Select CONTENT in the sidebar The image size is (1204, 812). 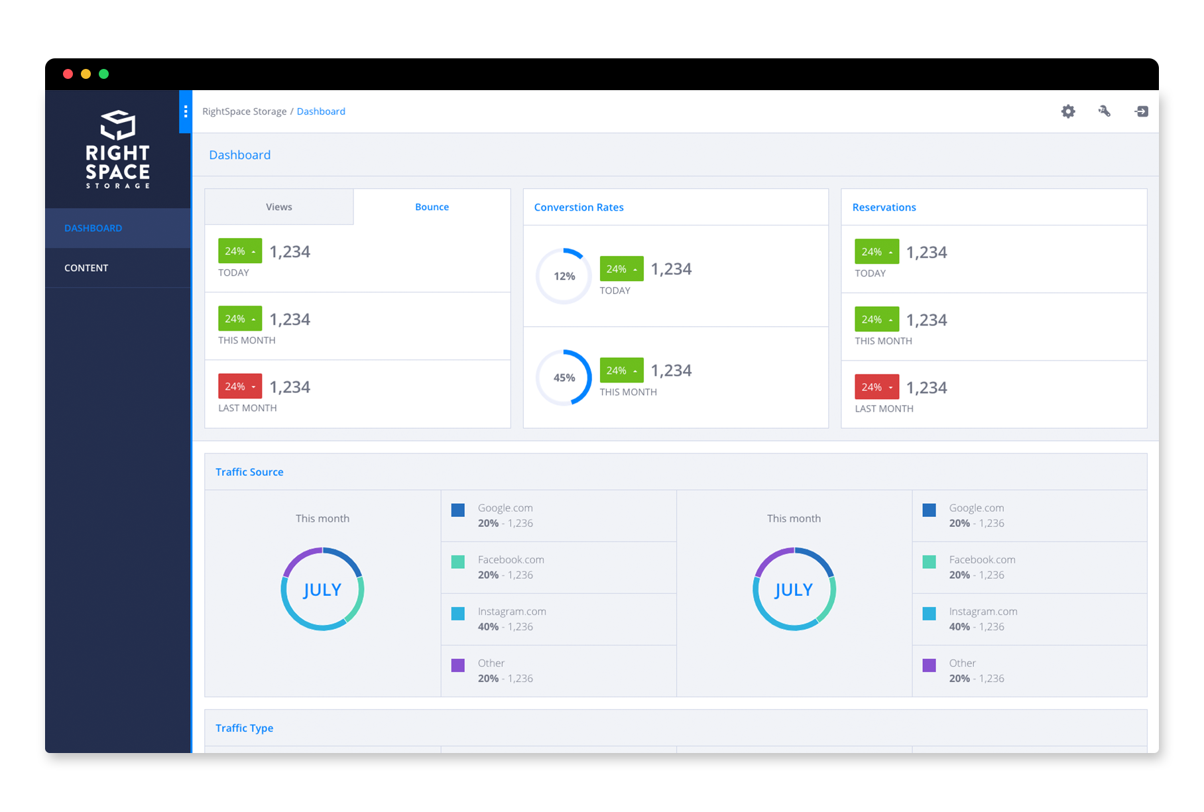pos(86,268)
